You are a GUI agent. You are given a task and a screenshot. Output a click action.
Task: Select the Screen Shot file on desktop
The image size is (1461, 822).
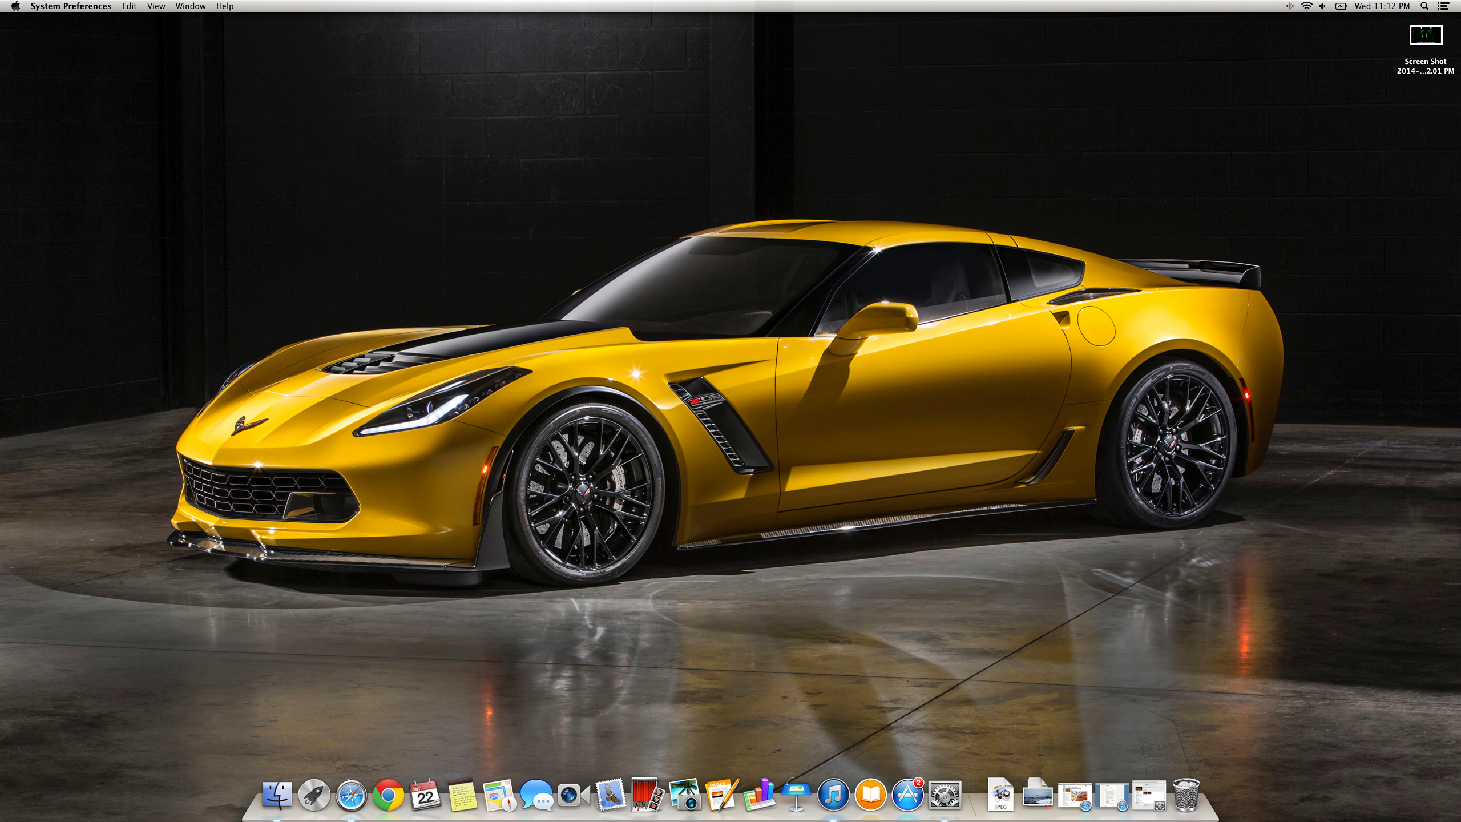click(1426, 50)
